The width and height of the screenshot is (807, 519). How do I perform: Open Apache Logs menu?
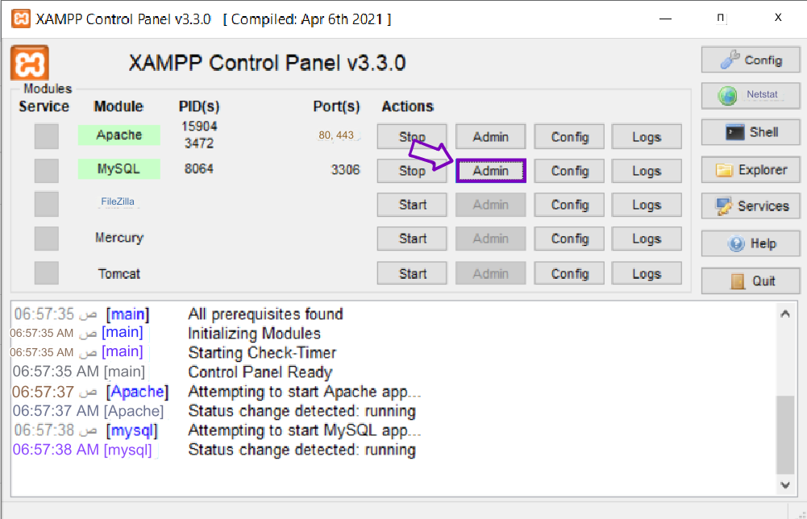pos(647,137)
